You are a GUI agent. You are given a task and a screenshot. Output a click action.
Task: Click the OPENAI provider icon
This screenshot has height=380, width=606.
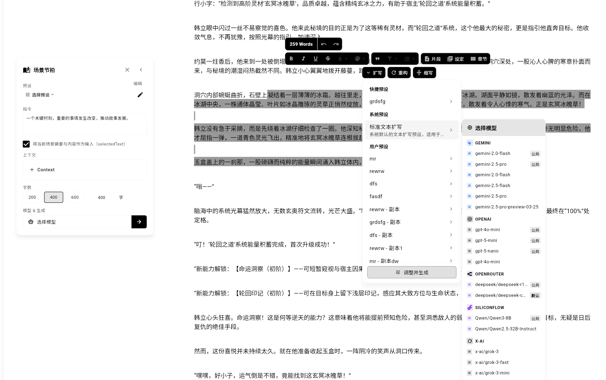pos(470,219)
